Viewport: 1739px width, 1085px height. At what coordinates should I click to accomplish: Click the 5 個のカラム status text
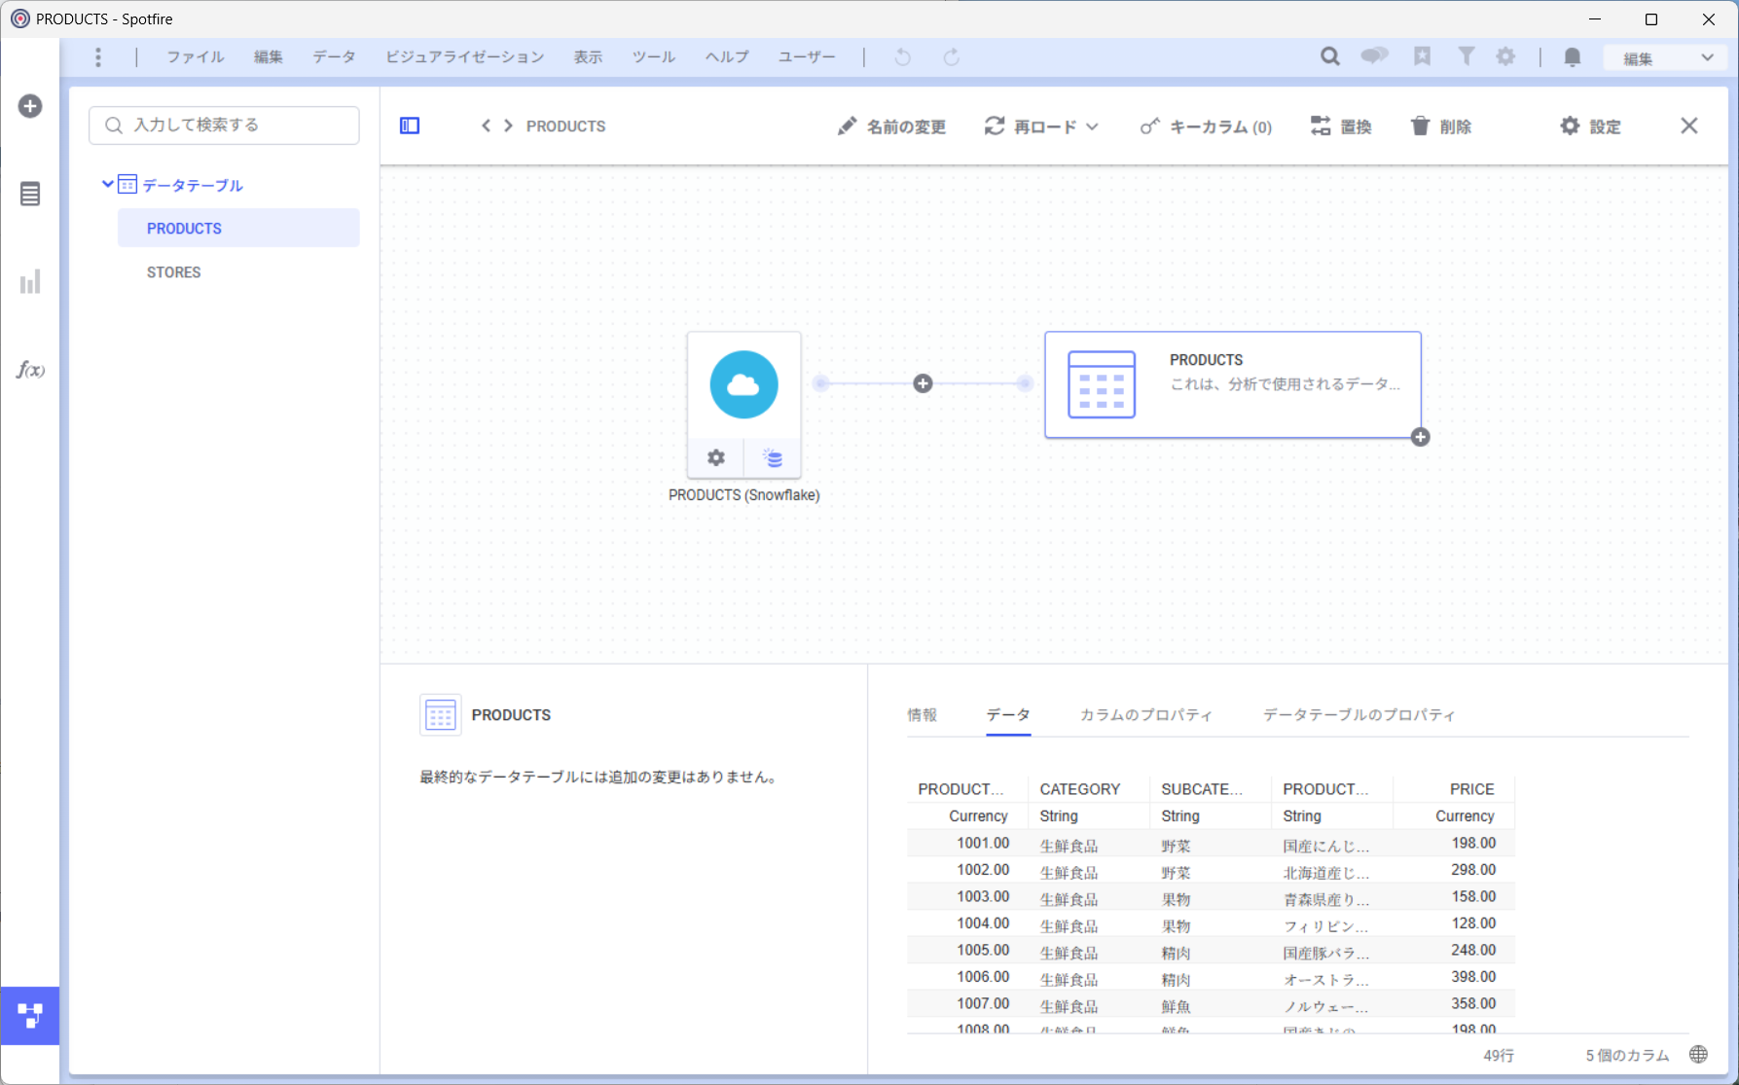pyautogui.click(x=1627, y=1055)
